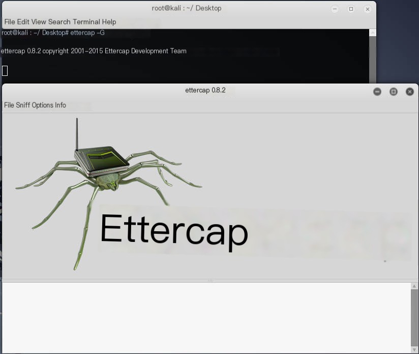This screenshot has width=419, height=354.
Task: Open the Options menu in ettercap
Action: coord(43,105)
